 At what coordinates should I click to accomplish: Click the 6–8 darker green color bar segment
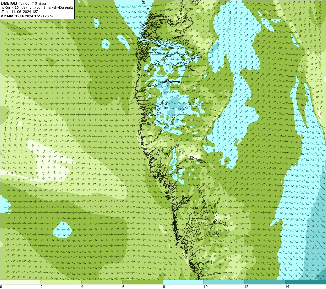click(143, 282)
